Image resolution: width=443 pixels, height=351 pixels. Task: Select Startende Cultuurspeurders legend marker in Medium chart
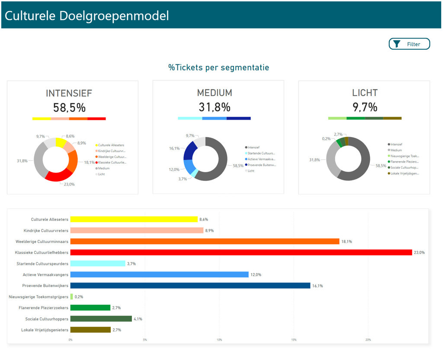(x=246, y=153)
